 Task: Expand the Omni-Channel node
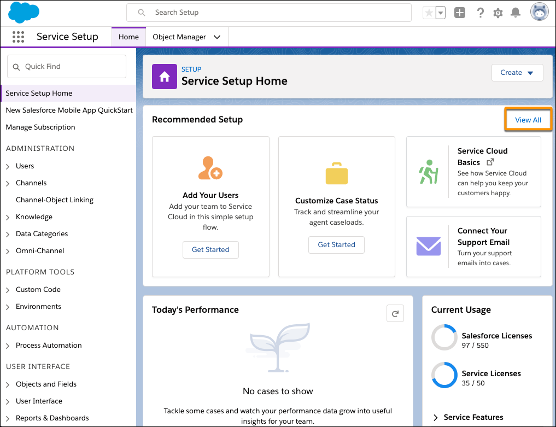8,251
